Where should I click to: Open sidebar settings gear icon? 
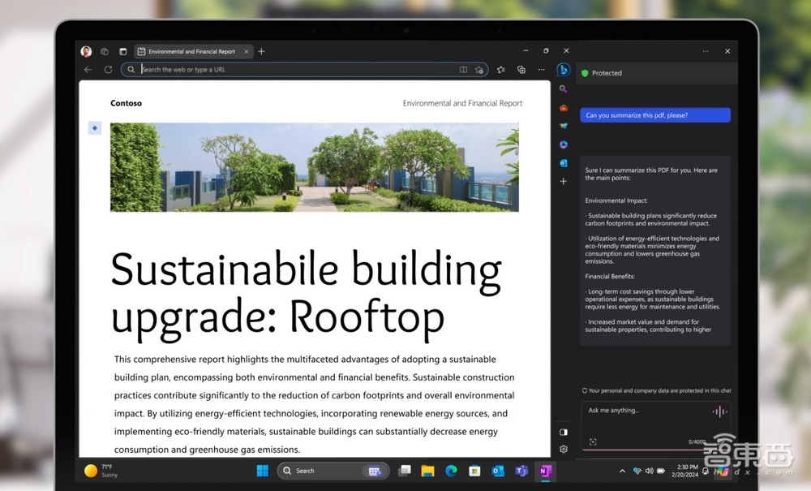coord(564,449)
